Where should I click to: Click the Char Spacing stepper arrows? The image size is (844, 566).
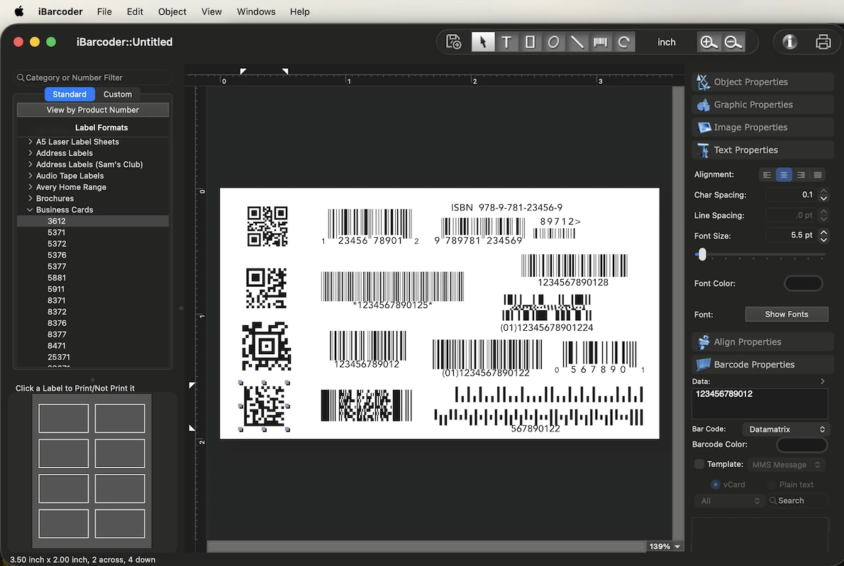[x=823, y=195]
